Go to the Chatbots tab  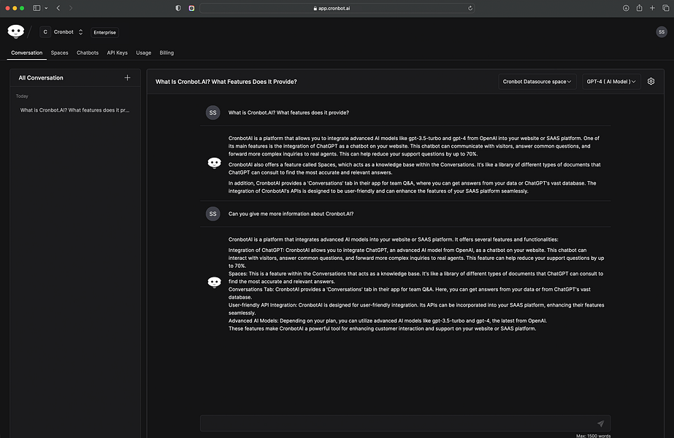pos(87,53)
